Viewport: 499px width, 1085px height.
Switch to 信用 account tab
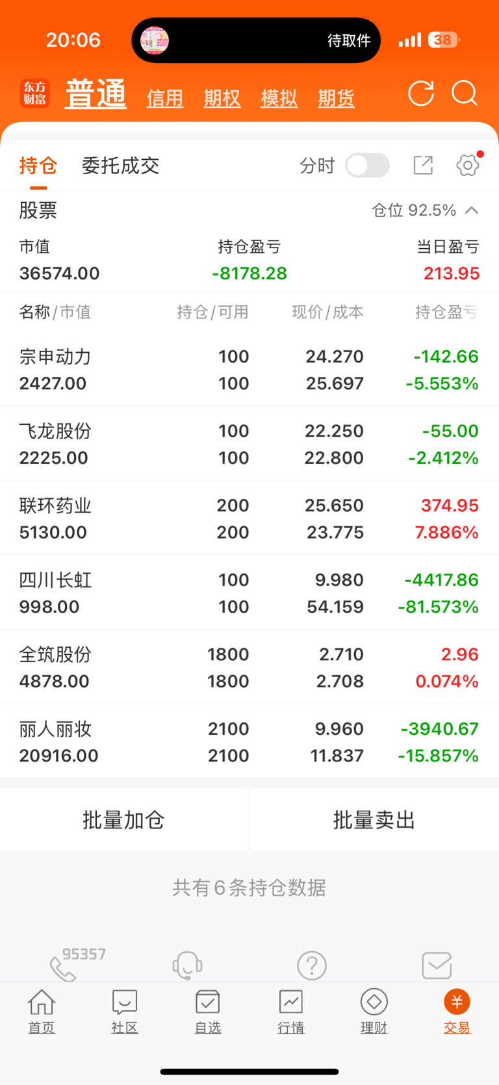165,98
